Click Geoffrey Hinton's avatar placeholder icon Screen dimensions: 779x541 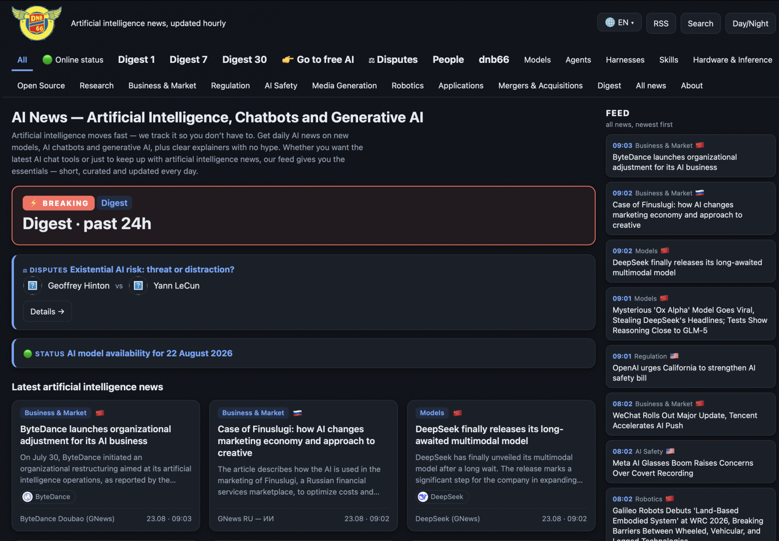point(32,286)
